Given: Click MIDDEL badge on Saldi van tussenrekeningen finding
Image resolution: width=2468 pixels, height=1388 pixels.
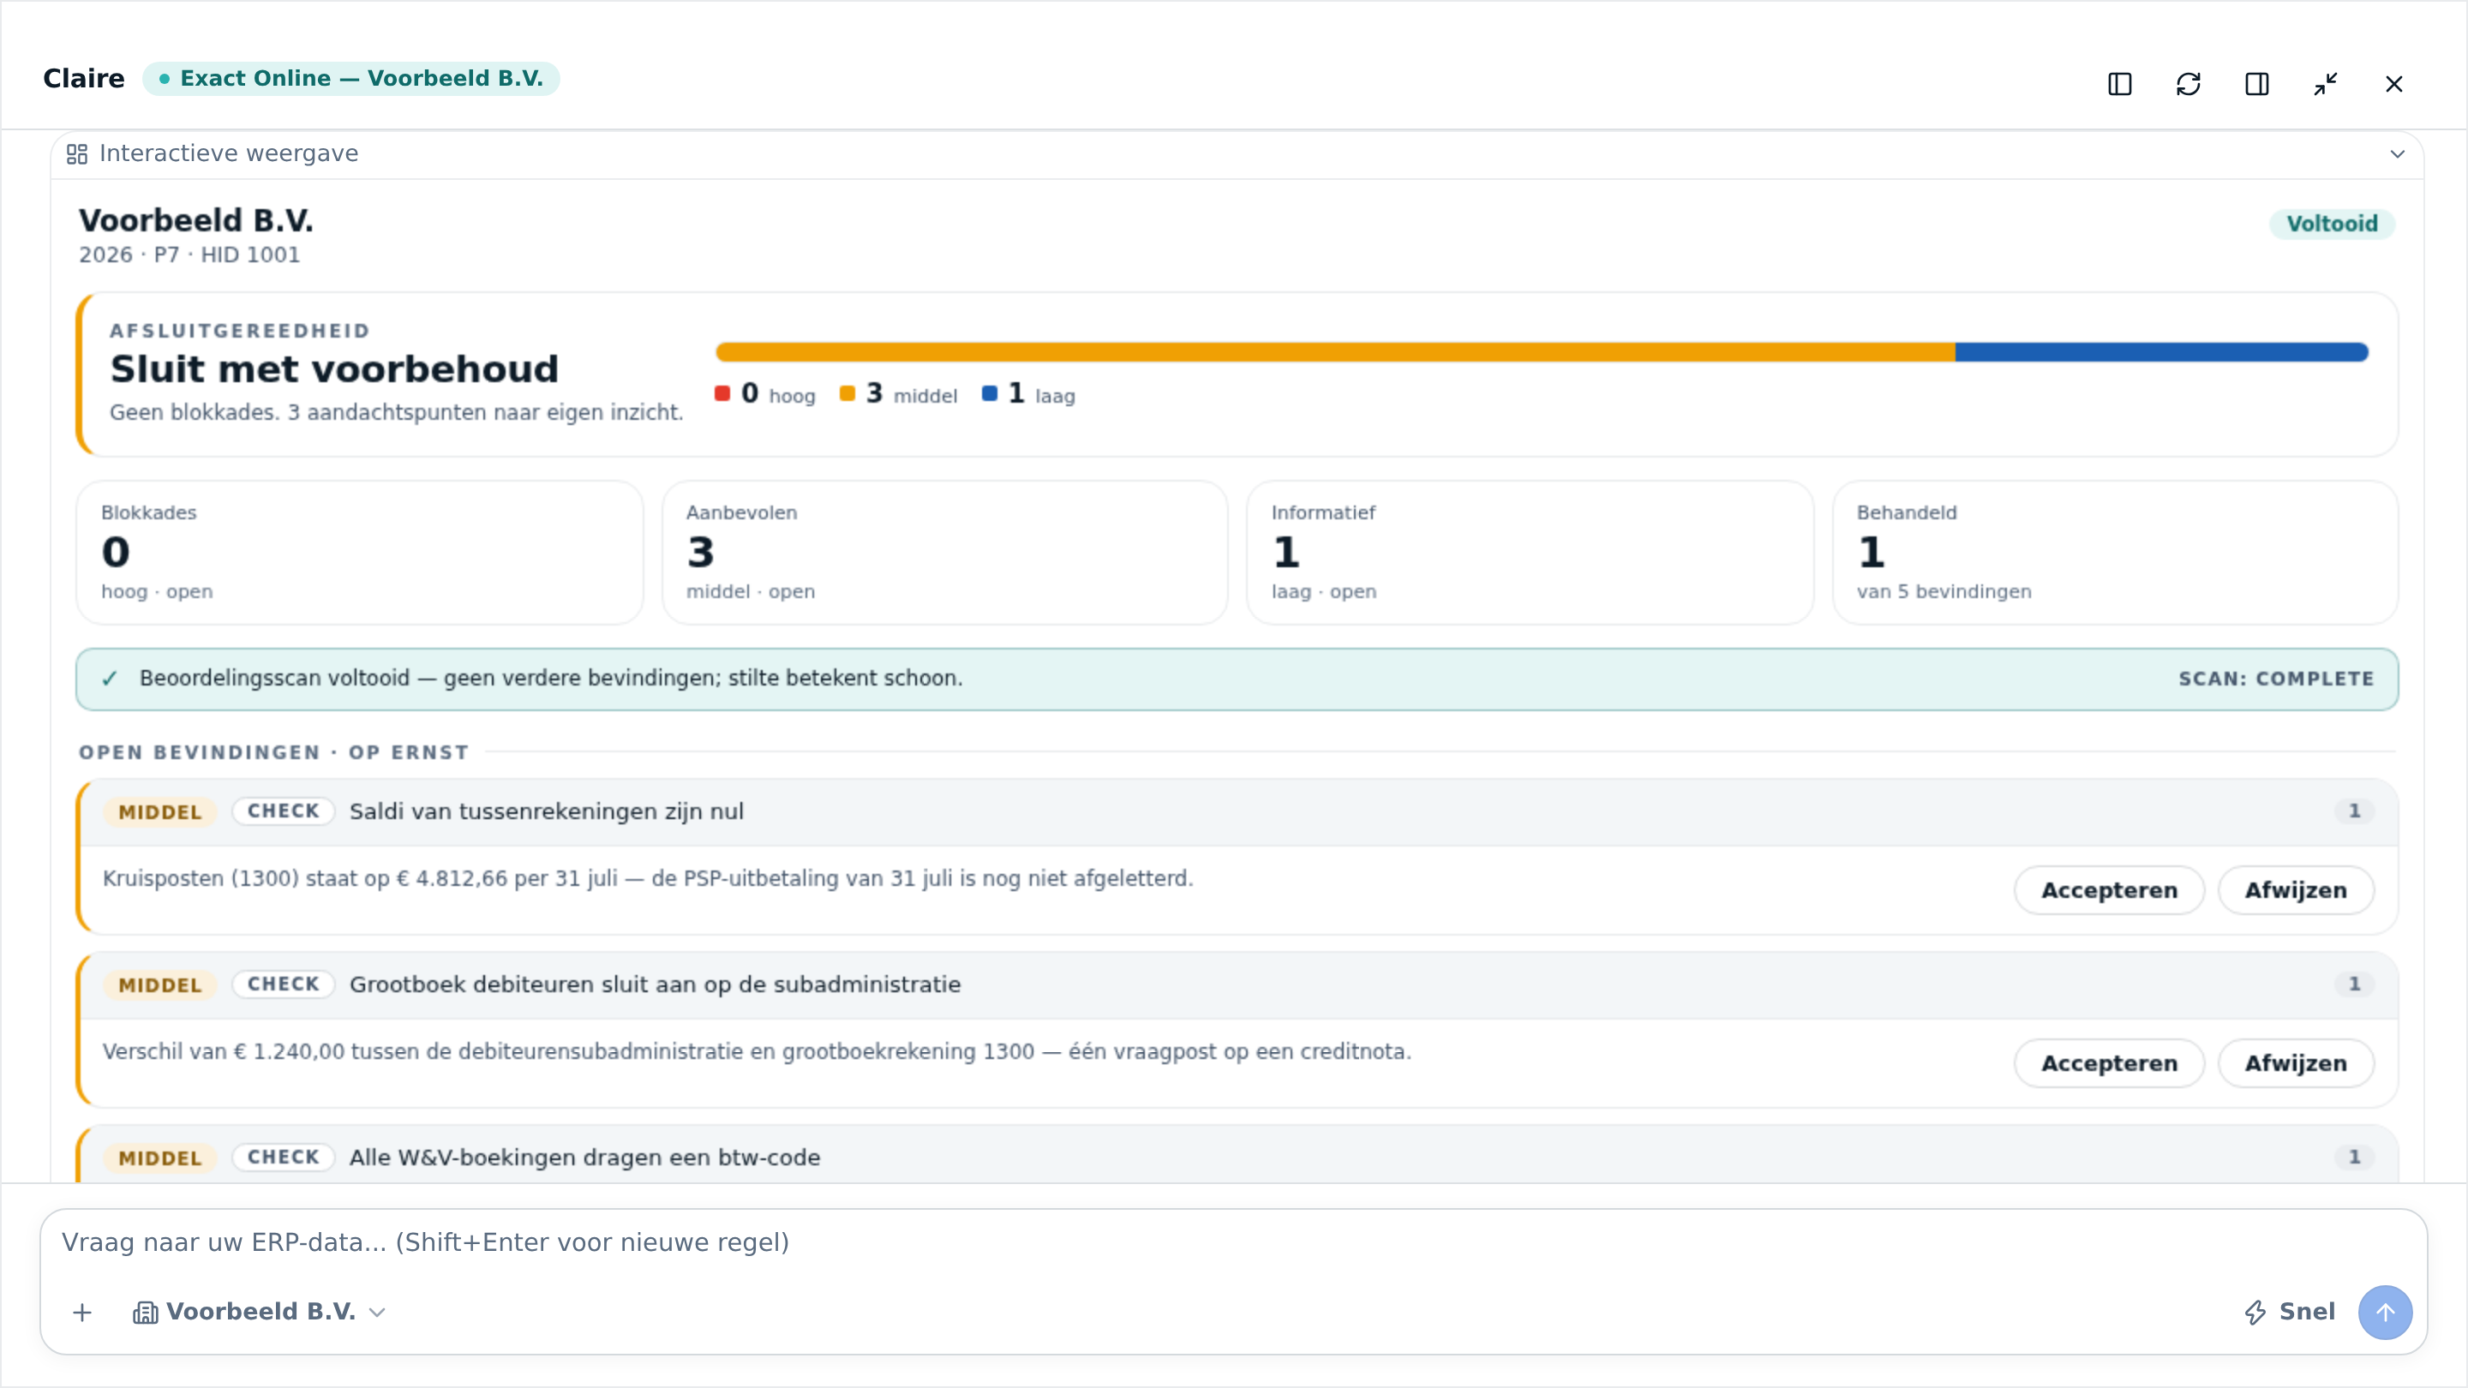Looking at the screenshot, I should click(160, 812).
